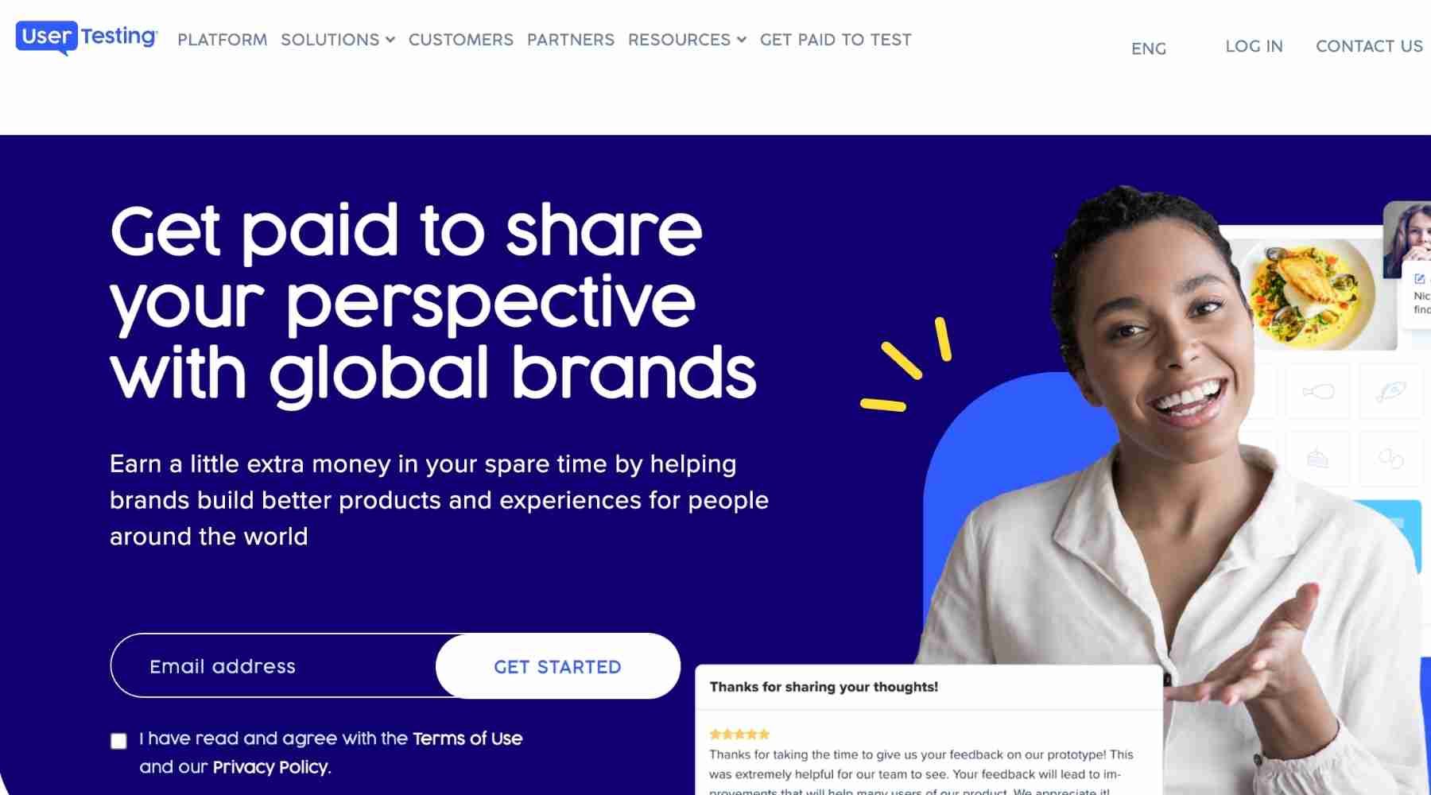Click the edit note icon beside avatar
The image size is (1431, 795).
(x=1419, y=278)
